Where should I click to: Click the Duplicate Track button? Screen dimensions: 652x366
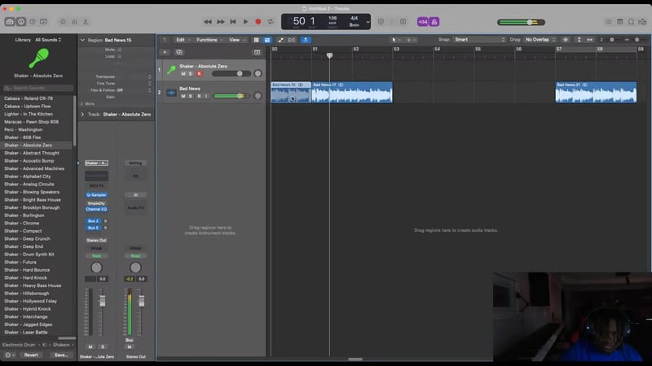coord(179,52)
